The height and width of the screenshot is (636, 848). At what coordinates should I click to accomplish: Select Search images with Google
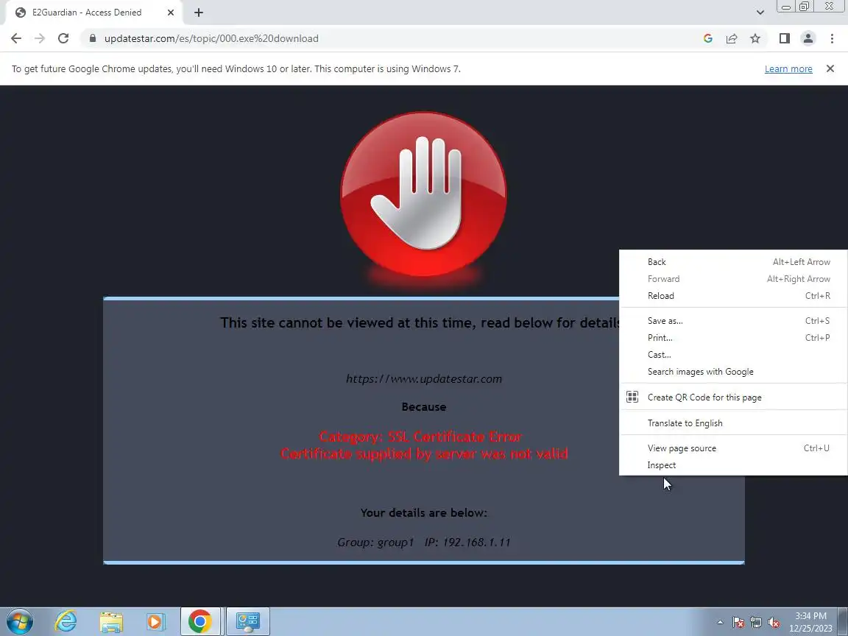(x=733, y=372)
